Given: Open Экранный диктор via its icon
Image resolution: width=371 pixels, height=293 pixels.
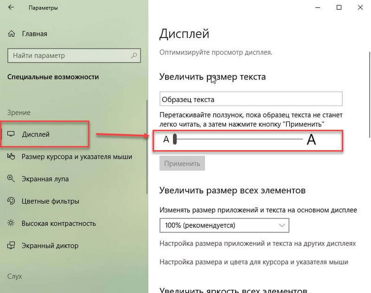Looking at the screenshot, I should tap(12, 246).
